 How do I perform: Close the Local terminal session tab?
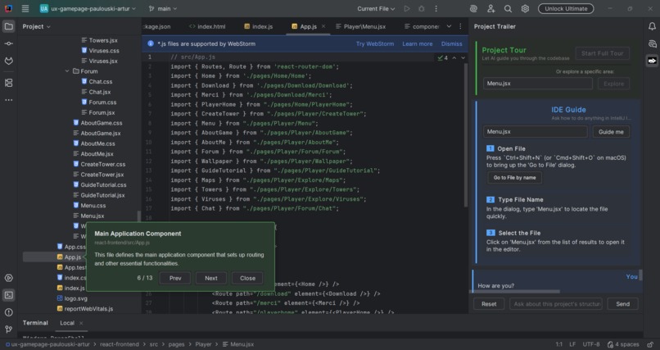(81, 323)
